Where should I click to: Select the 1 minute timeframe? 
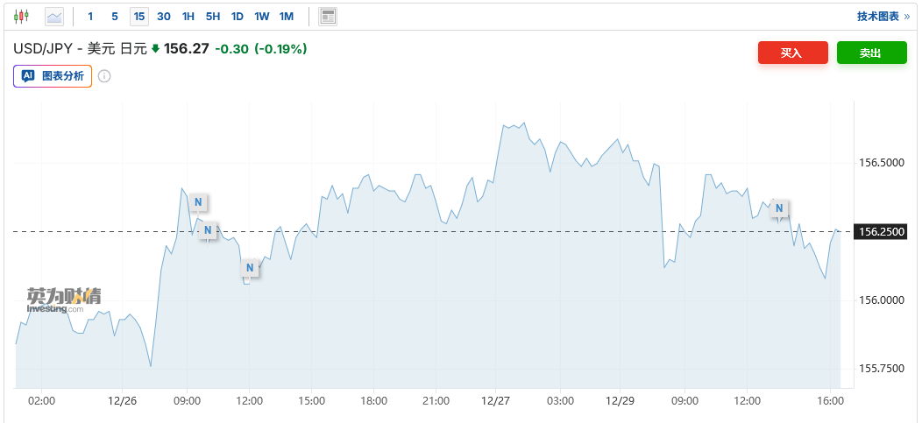(x=90, y=16)
